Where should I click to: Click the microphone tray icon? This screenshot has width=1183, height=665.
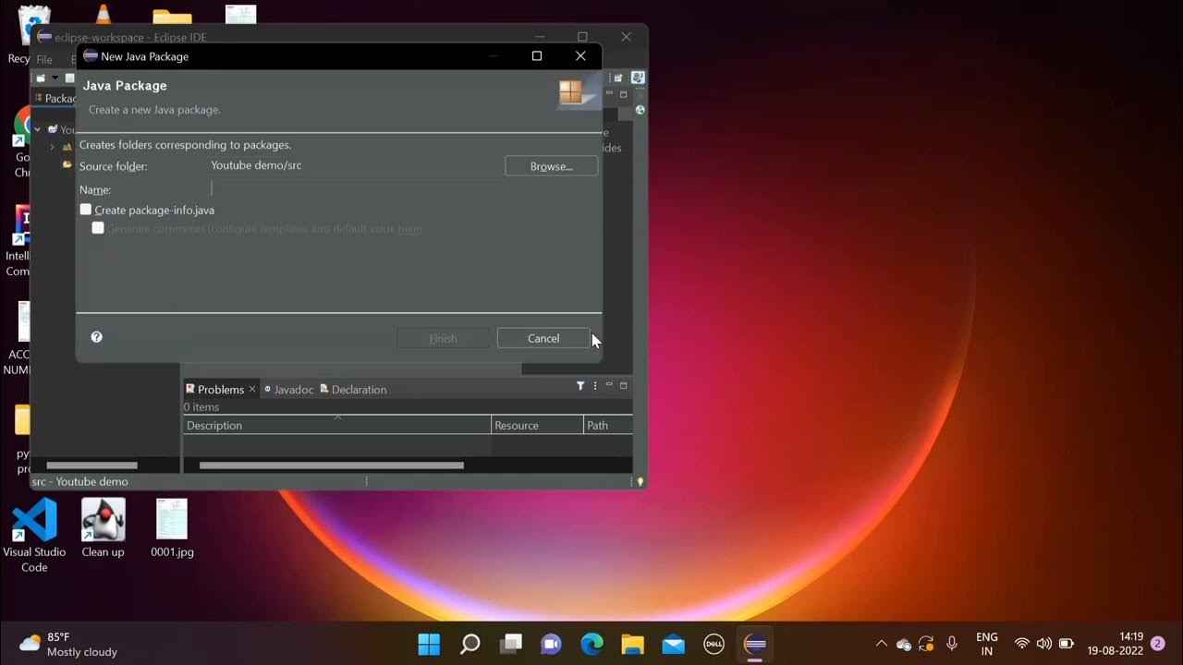click(952, 644)
